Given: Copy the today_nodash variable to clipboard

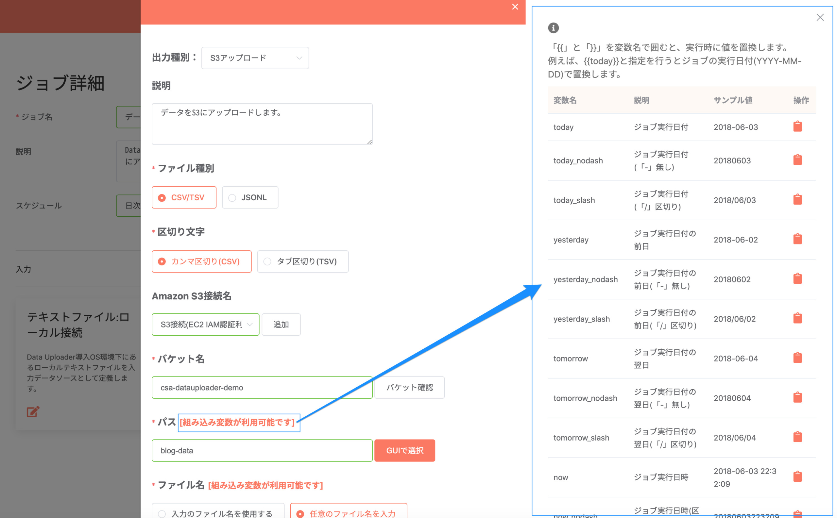Looking at the screenshot, I should click(797, 159).
